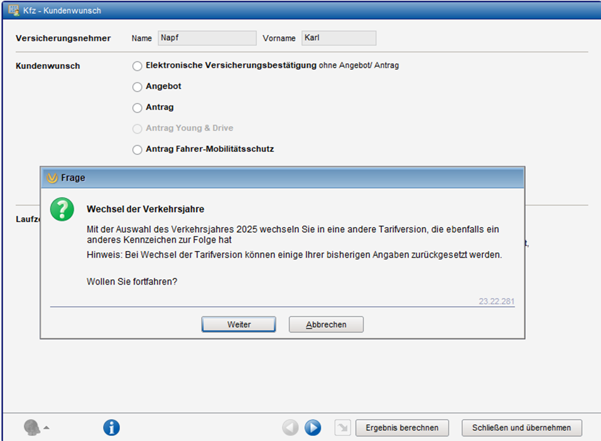Screen dimensions: 601x441
Task: Click the Ergebnis berechnen button
Action: point(402,428)
